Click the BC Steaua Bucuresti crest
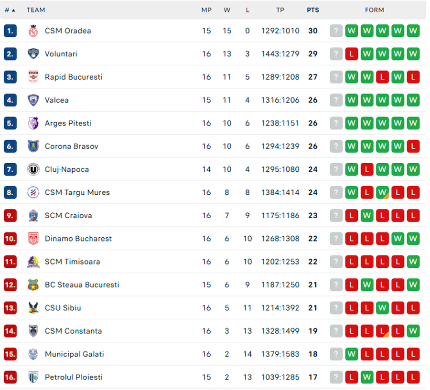Viewport: 430px width, 390px height. [33, 285]
